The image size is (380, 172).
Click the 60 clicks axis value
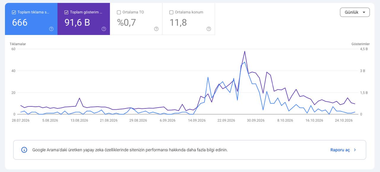coord(13,49)
